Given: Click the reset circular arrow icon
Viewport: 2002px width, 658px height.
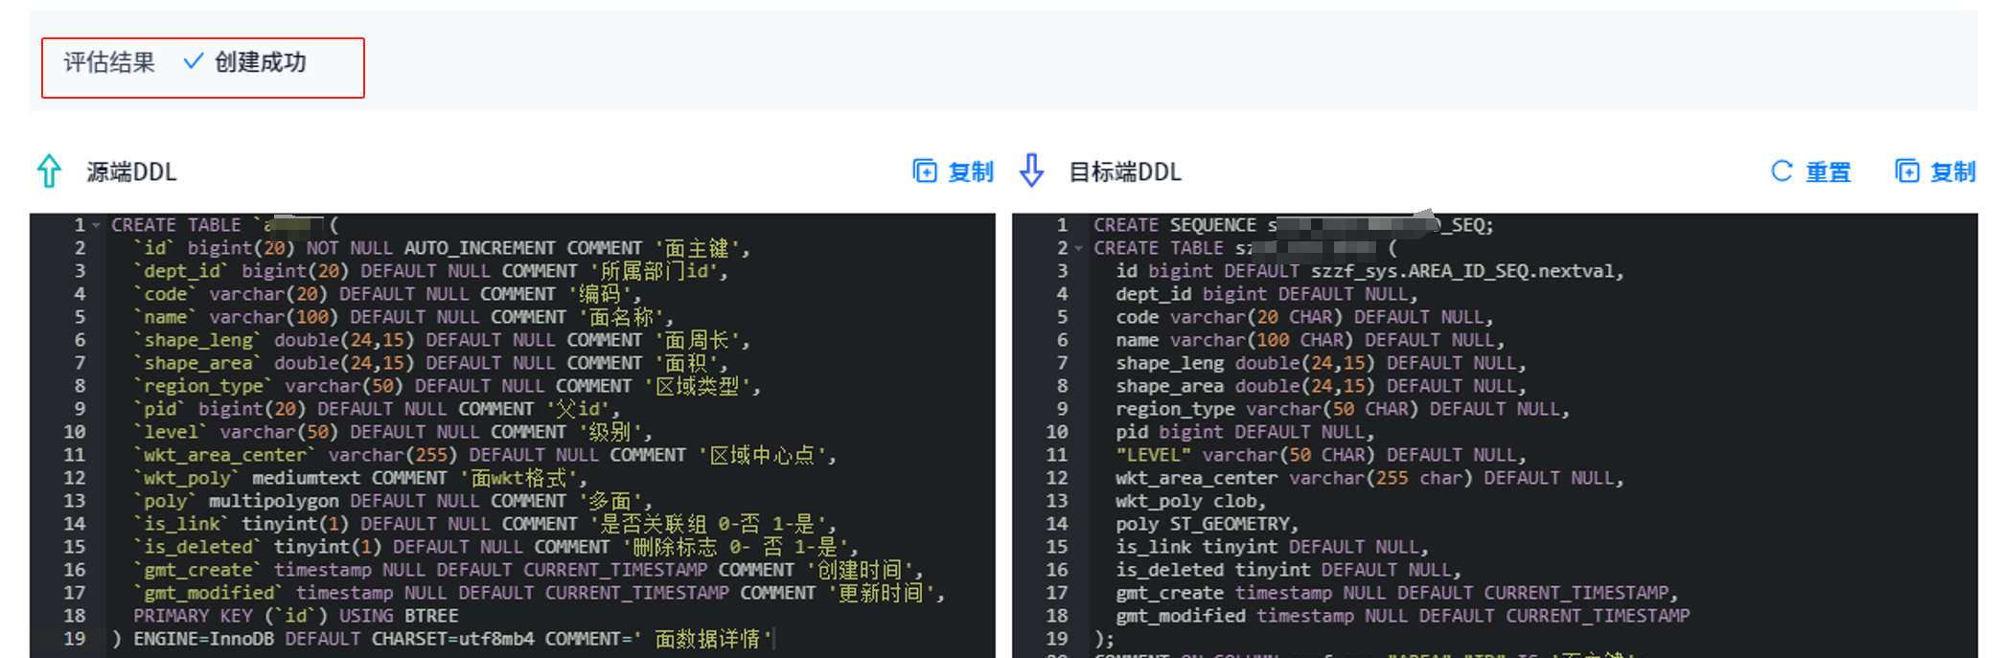Looking at the screenshot, I should [x=1782, y=171].
